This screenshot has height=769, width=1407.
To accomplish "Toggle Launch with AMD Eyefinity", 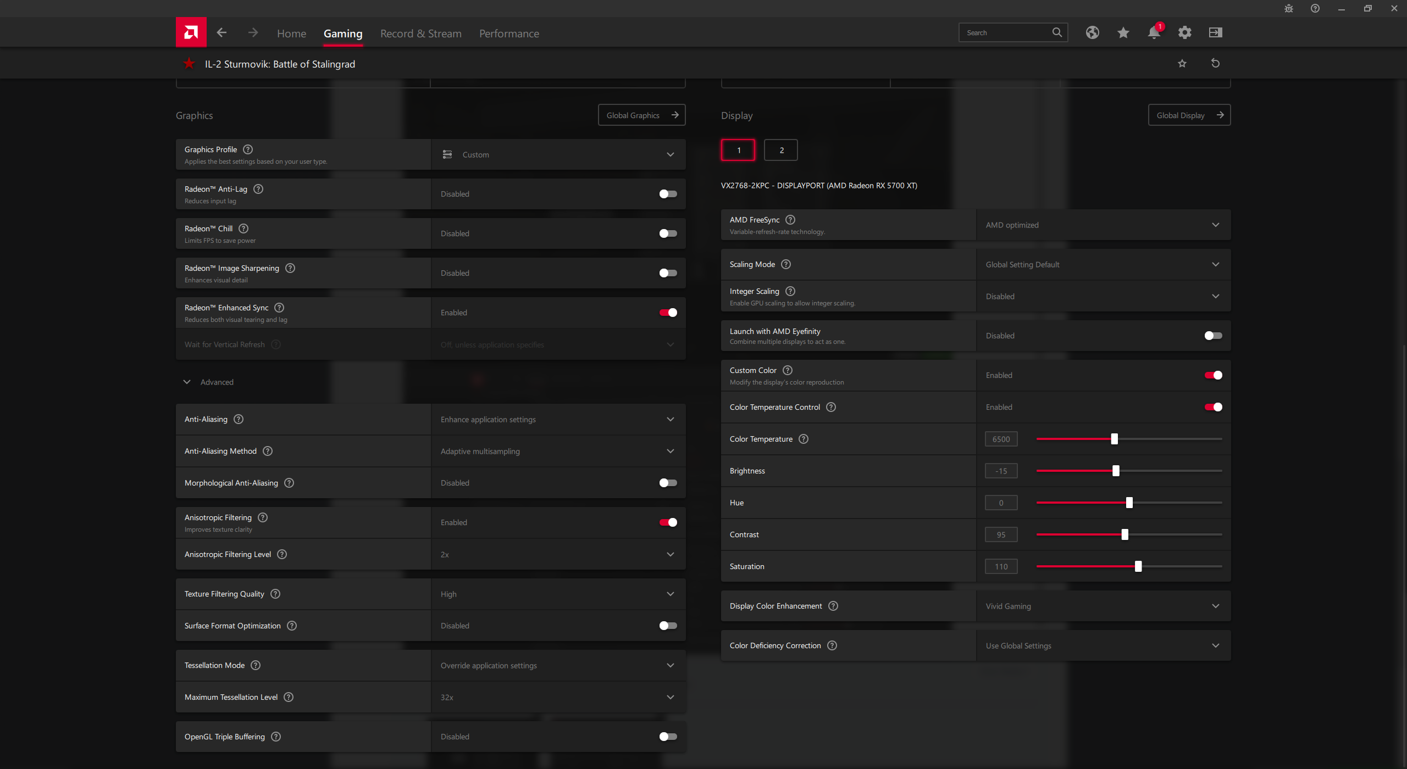I will [x=1213, y=336].
